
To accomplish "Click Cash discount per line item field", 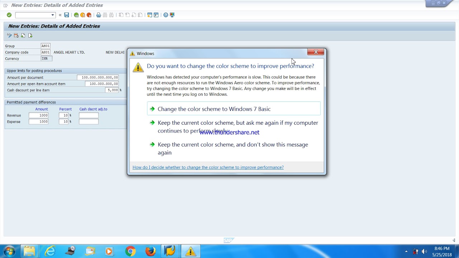I will pyautogui.click(x=112, y=90).
